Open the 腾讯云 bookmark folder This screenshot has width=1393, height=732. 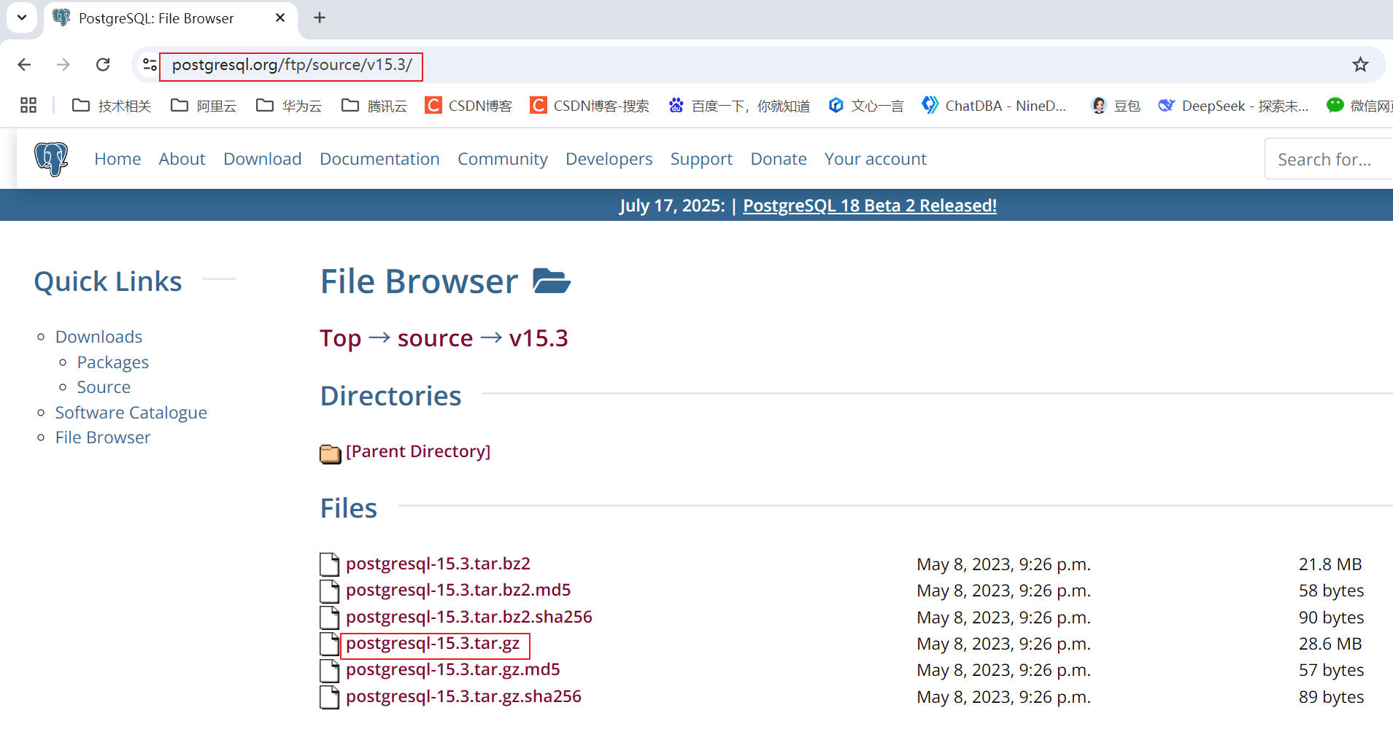pyautogui.click(x=374, y=106)
